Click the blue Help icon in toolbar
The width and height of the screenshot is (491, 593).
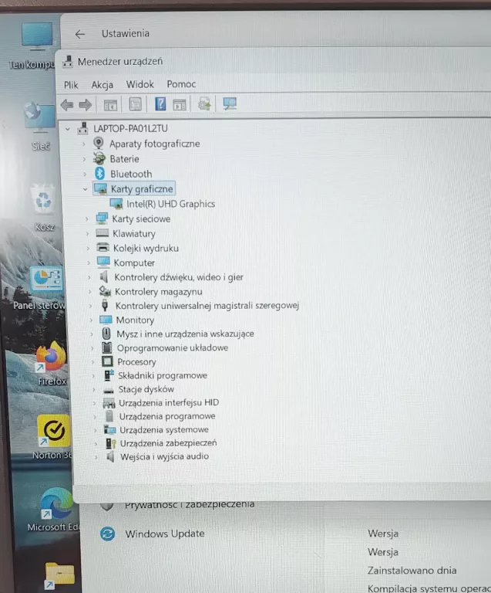point(160,104)
